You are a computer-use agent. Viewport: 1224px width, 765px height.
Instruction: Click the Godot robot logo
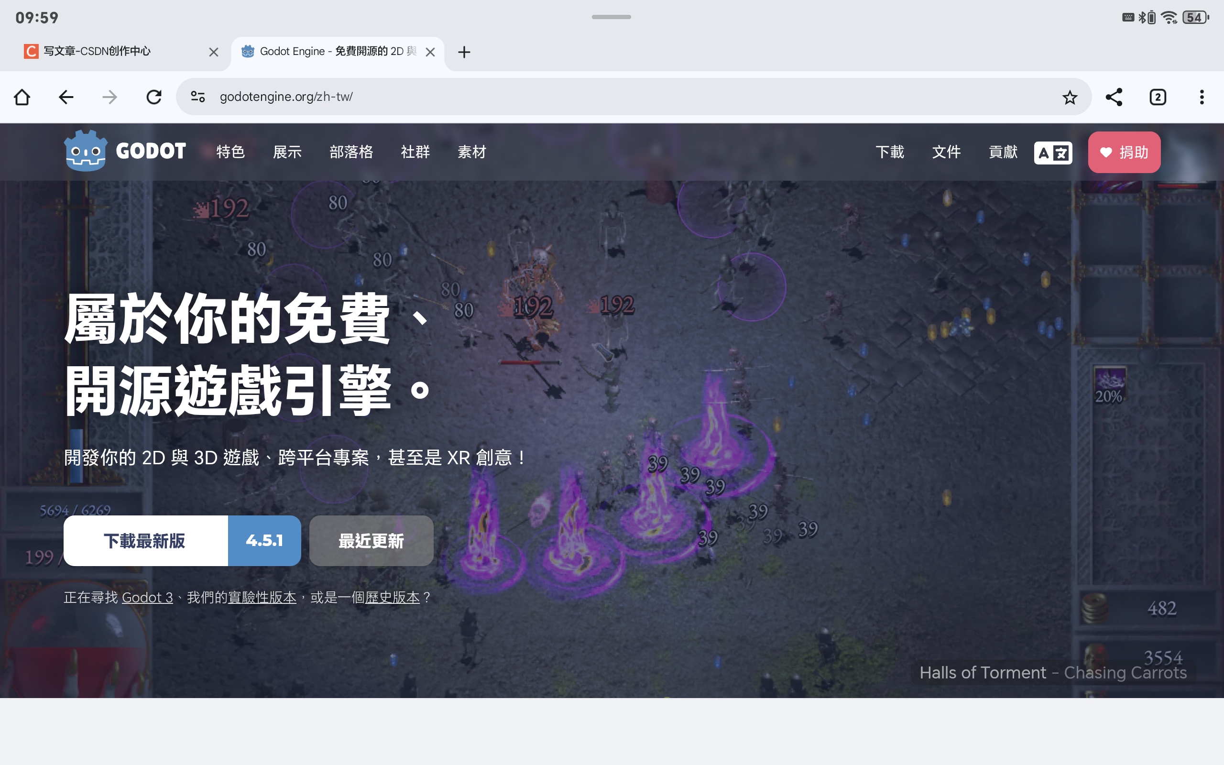point(86,151)
